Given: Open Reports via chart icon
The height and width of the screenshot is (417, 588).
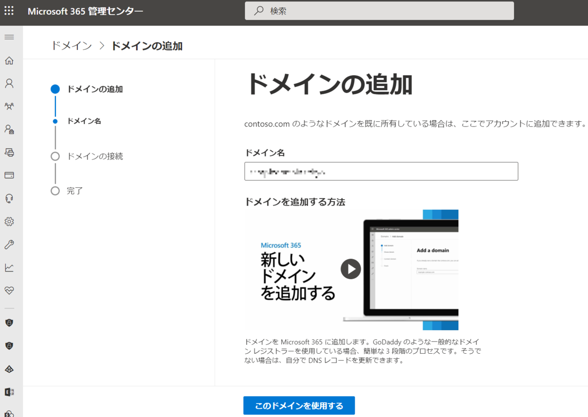Looking at the screenshot, I should [x=9, y=267].
